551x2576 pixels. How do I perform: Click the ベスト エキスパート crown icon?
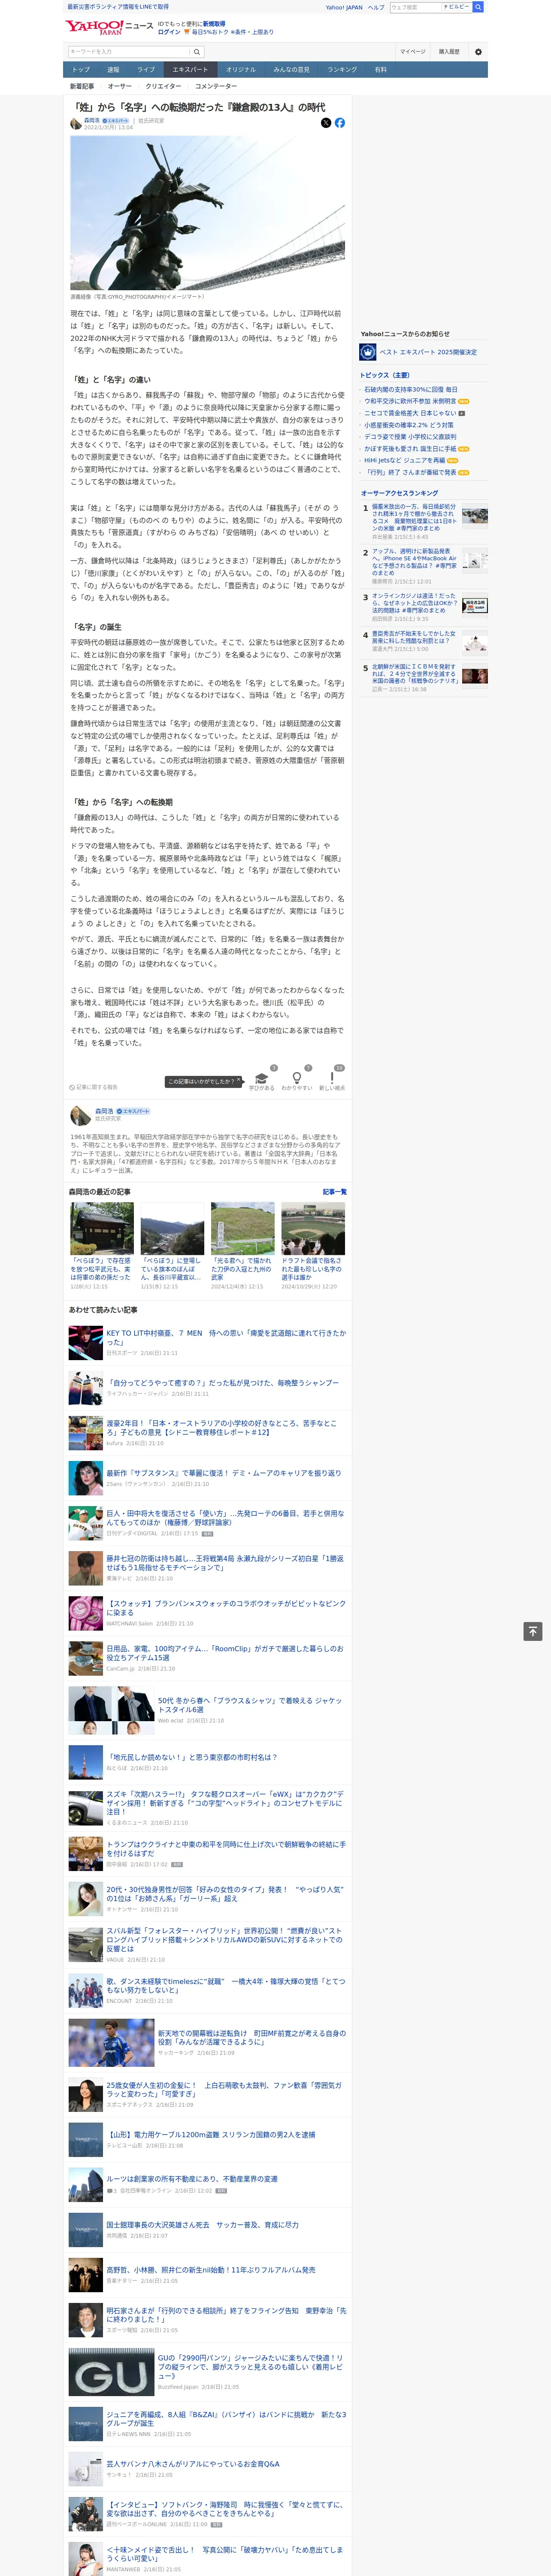368,352
